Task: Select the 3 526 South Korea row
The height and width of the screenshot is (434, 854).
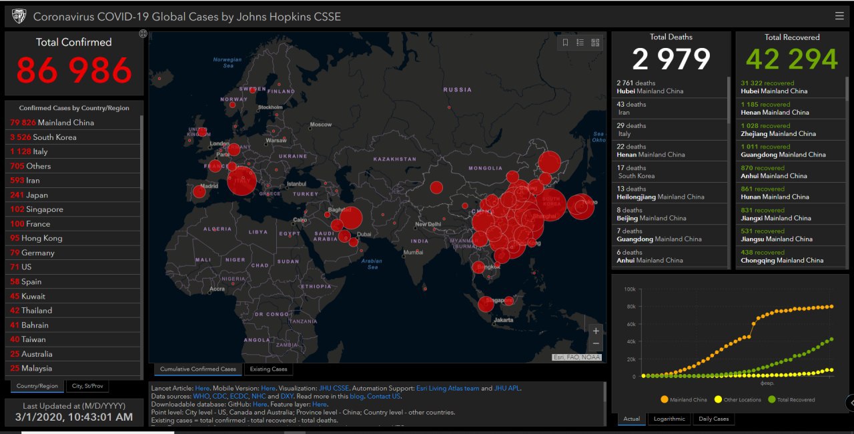Action: click(x=73, y=137)
